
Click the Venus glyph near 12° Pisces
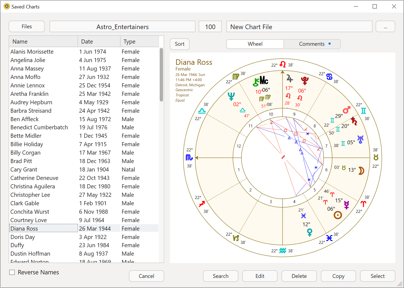pos(310,232)
